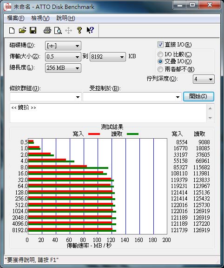This screenshot has height=268, width=224.
Task: Click inside the description text field
Action: click(x=108, y=113)
